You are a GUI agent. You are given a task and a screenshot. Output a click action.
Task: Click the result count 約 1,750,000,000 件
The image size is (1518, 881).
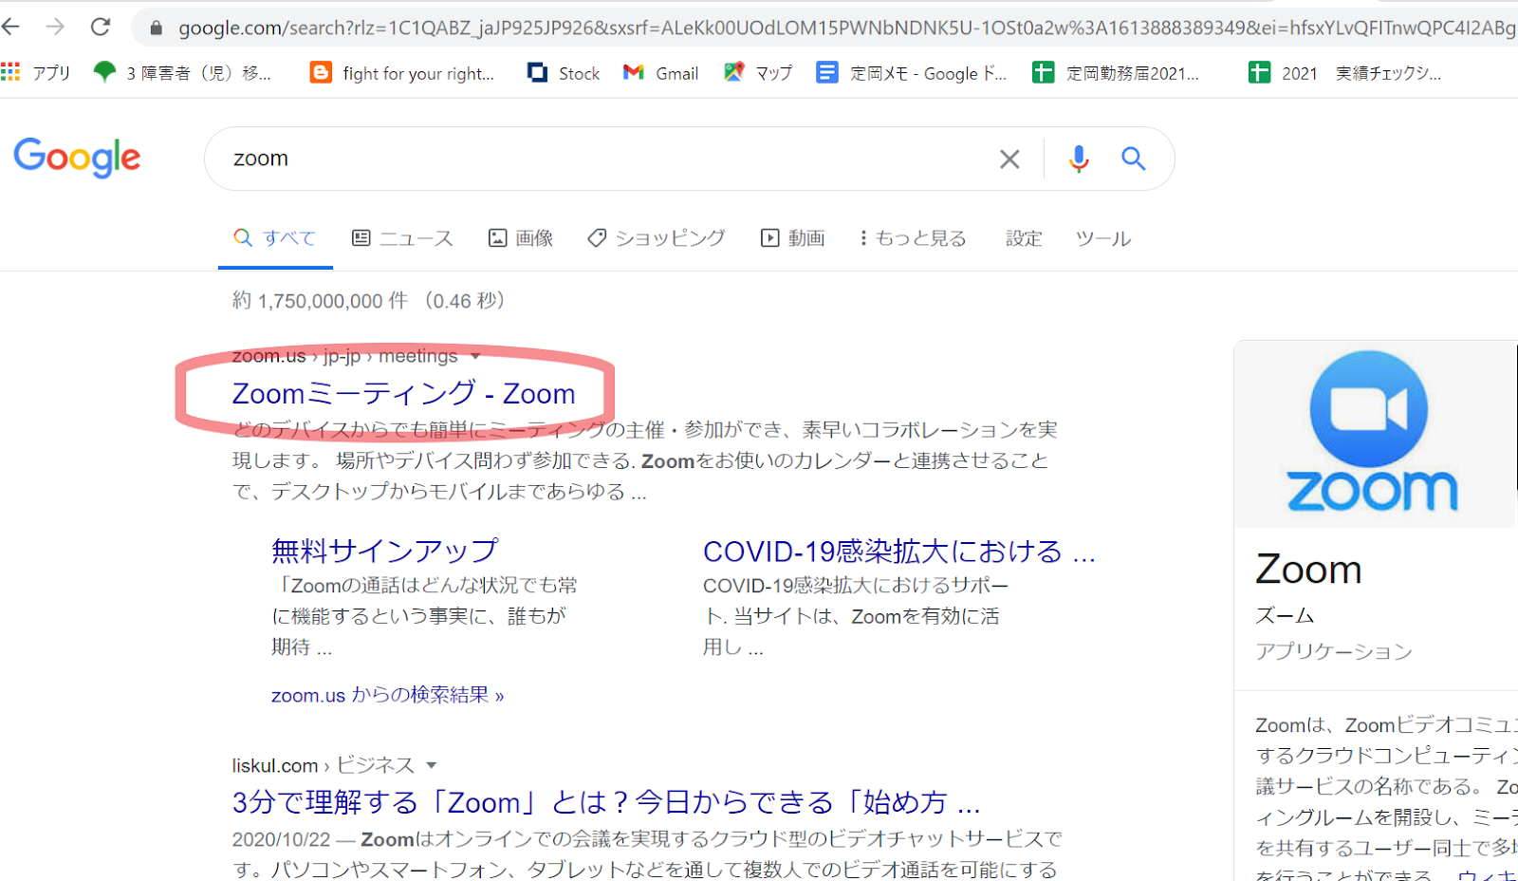pyautogui.click(x=320, y=301)
